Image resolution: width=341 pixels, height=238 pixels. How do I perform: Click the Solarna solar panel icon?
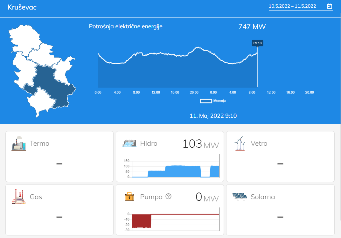tap(240, 197)
